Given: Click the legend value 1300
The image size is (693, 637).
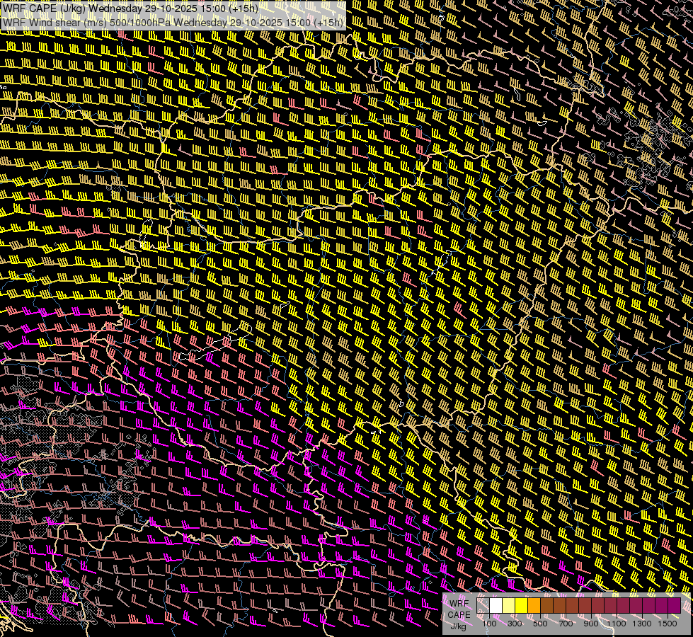Looking at the screenshot, I should click(642, 624).
